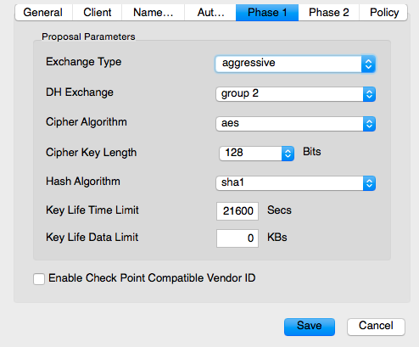
Task: Expand the DH Exchange group 2 dropdown
Action: coord(295,94)
